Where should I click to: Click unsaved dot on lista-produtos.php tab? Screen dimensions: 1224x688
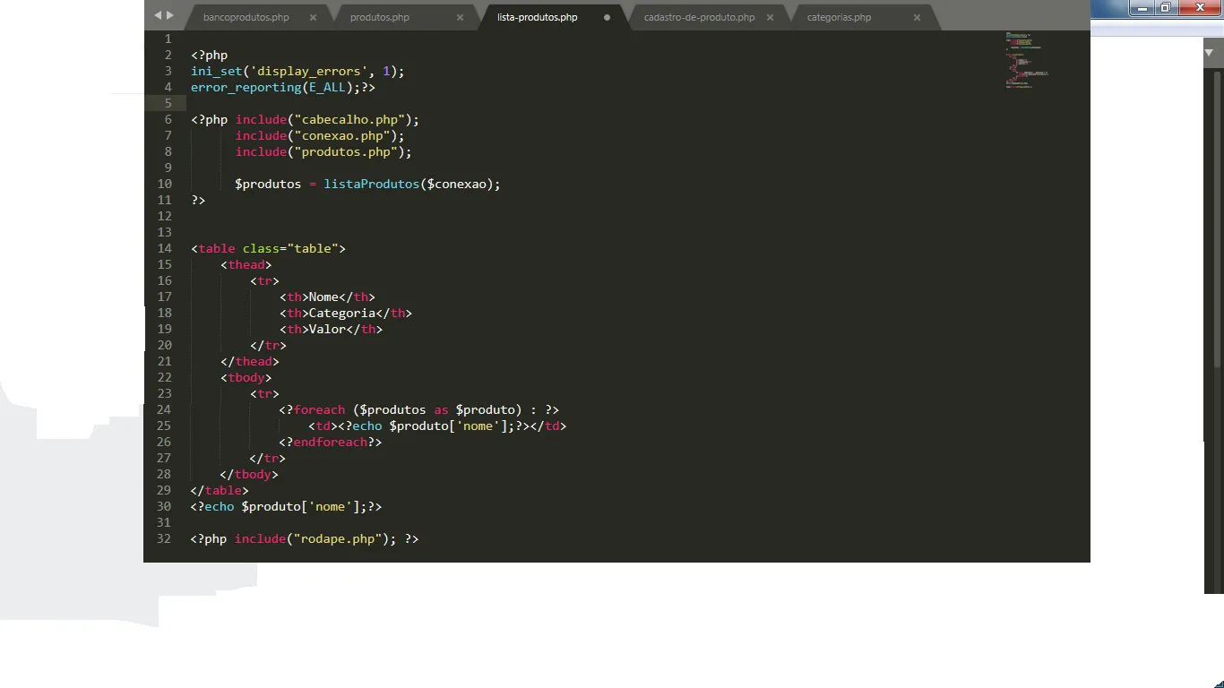[607, 17]
